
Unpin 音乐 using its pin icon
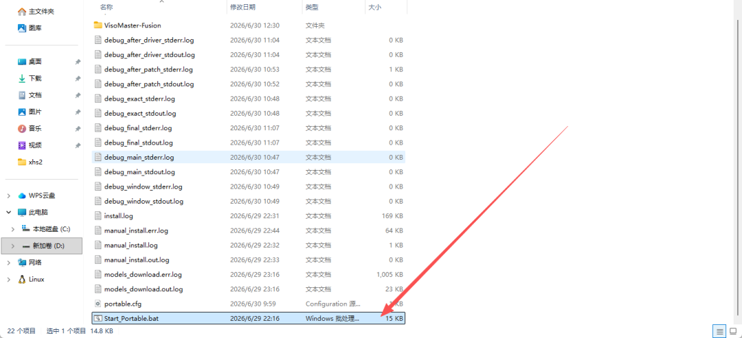(x=78, y=129)
